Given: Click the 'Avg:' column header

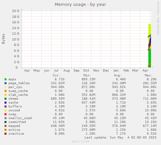Looking at the screenshot, I should pos(118,75).
